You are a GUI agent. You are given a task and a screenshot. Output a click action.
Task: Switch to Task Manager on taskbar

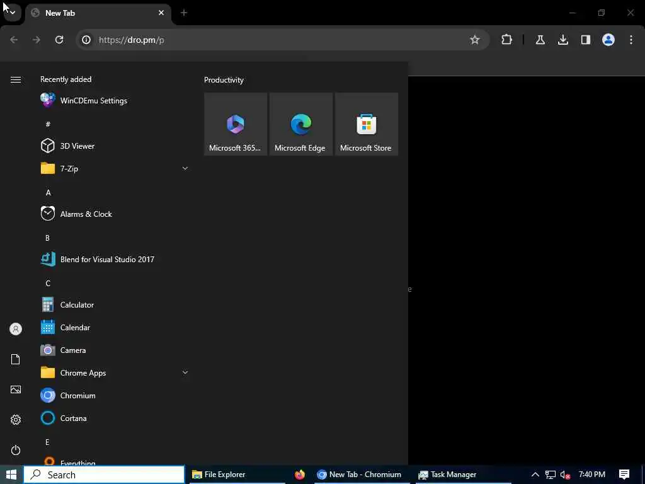[463, 475]
